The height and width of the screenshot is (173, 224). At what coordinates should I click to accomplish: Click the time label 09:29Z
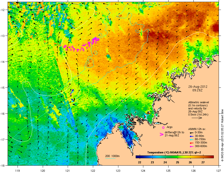pyautogui.click(x=198, y=90)
